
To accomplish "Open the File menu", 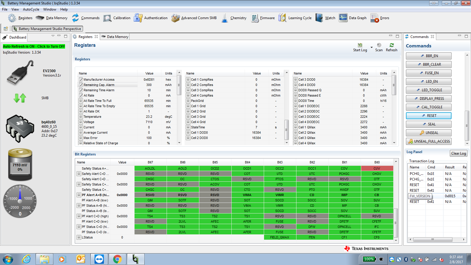I will pyautogui.click(x=5, y=9).
